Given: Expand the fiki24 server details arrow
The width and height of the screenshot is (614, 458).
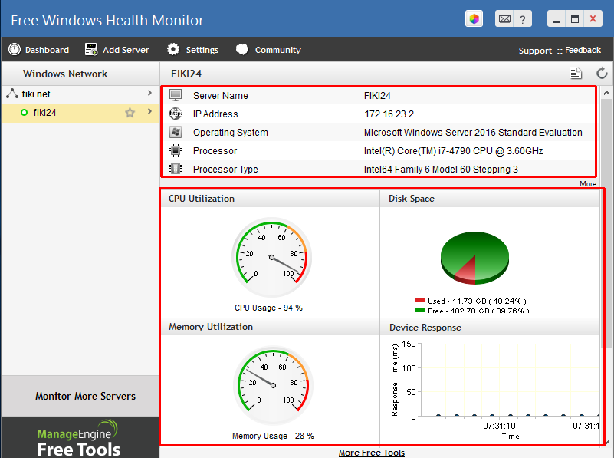Looking at the screenshot, I should [150, 112].
